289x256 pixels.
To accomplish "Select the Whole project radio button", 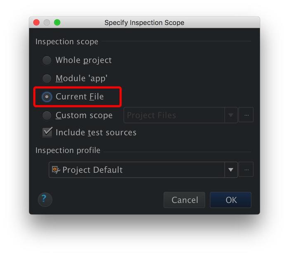I will click(x=47, y=60).
